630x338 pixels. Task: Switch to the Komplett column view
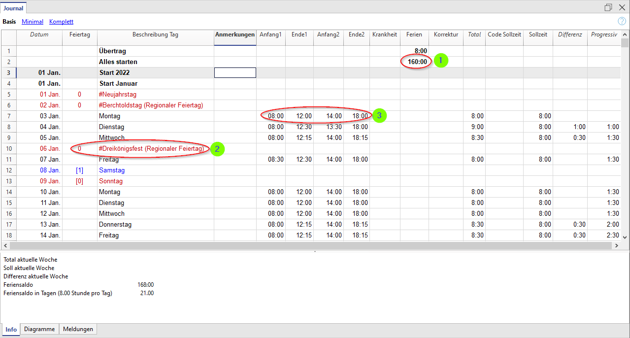point(61,22)
